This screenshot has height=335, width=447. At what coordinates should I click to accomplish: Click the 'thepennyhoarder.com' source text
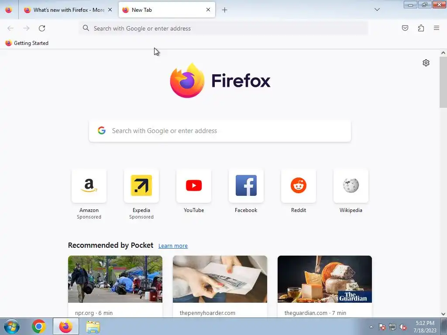(x=207, y=313)
